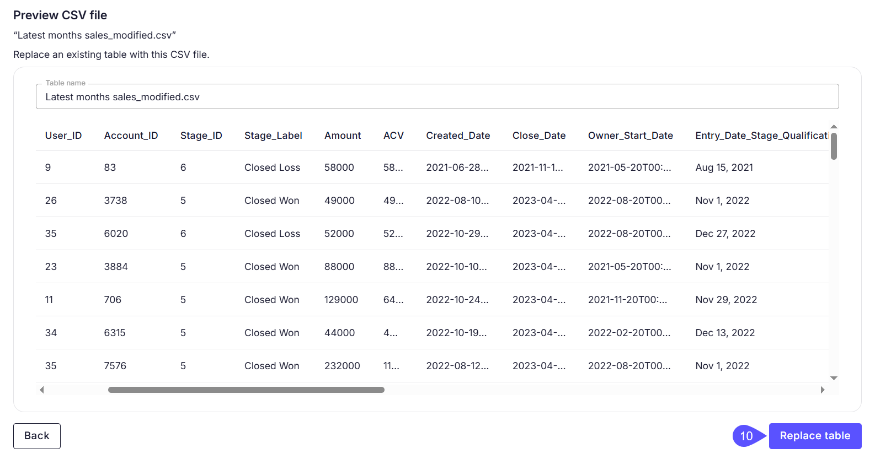
Task: Click ACV cell 64...
Action: coord(393,300)
